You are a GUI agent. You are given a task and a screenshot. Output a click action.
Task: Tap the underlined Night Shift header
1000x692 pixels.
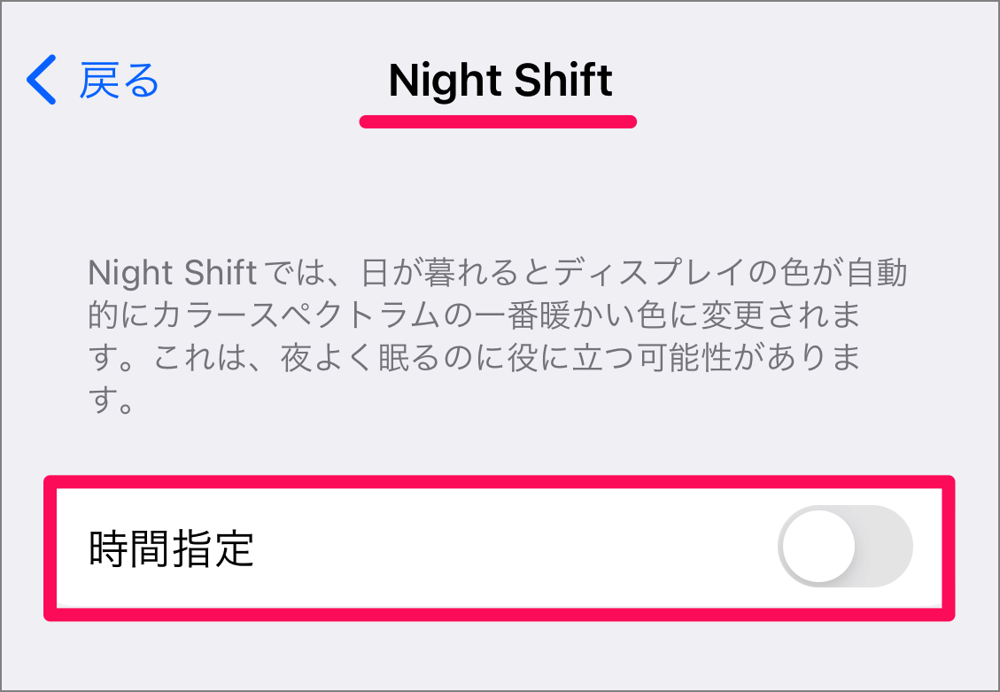click(x=499, y=82)
